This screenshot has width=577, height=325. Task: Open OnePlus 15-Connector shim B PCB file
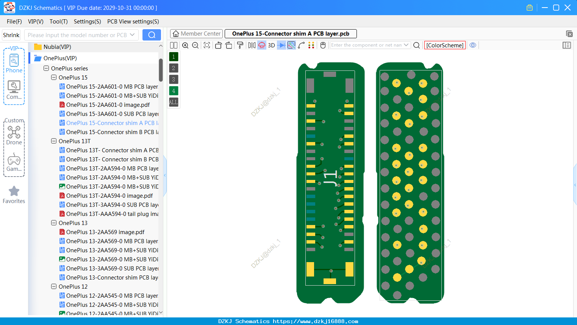click(x=109, y=132)
